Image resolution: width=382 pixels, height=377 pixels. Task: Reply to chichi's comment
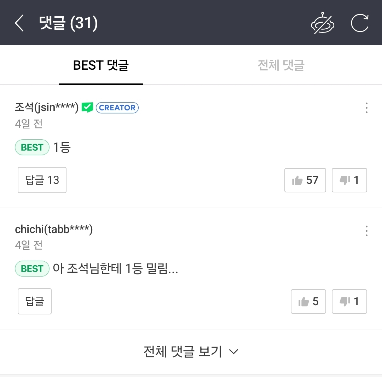(35, 302)
